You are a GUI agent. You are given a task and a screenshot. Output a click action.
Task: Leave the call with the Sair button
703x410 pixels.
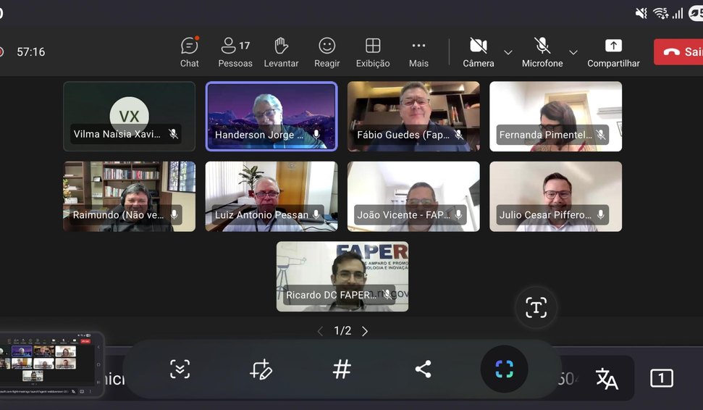pos(678,52)
